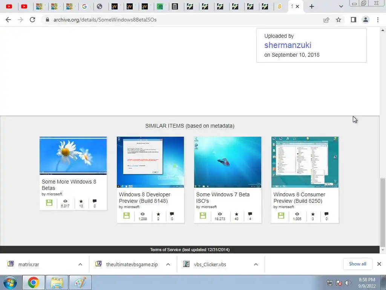
Task: Switch to the orange B icon tab
Action: pyautogui.click(x=280, y=6)
